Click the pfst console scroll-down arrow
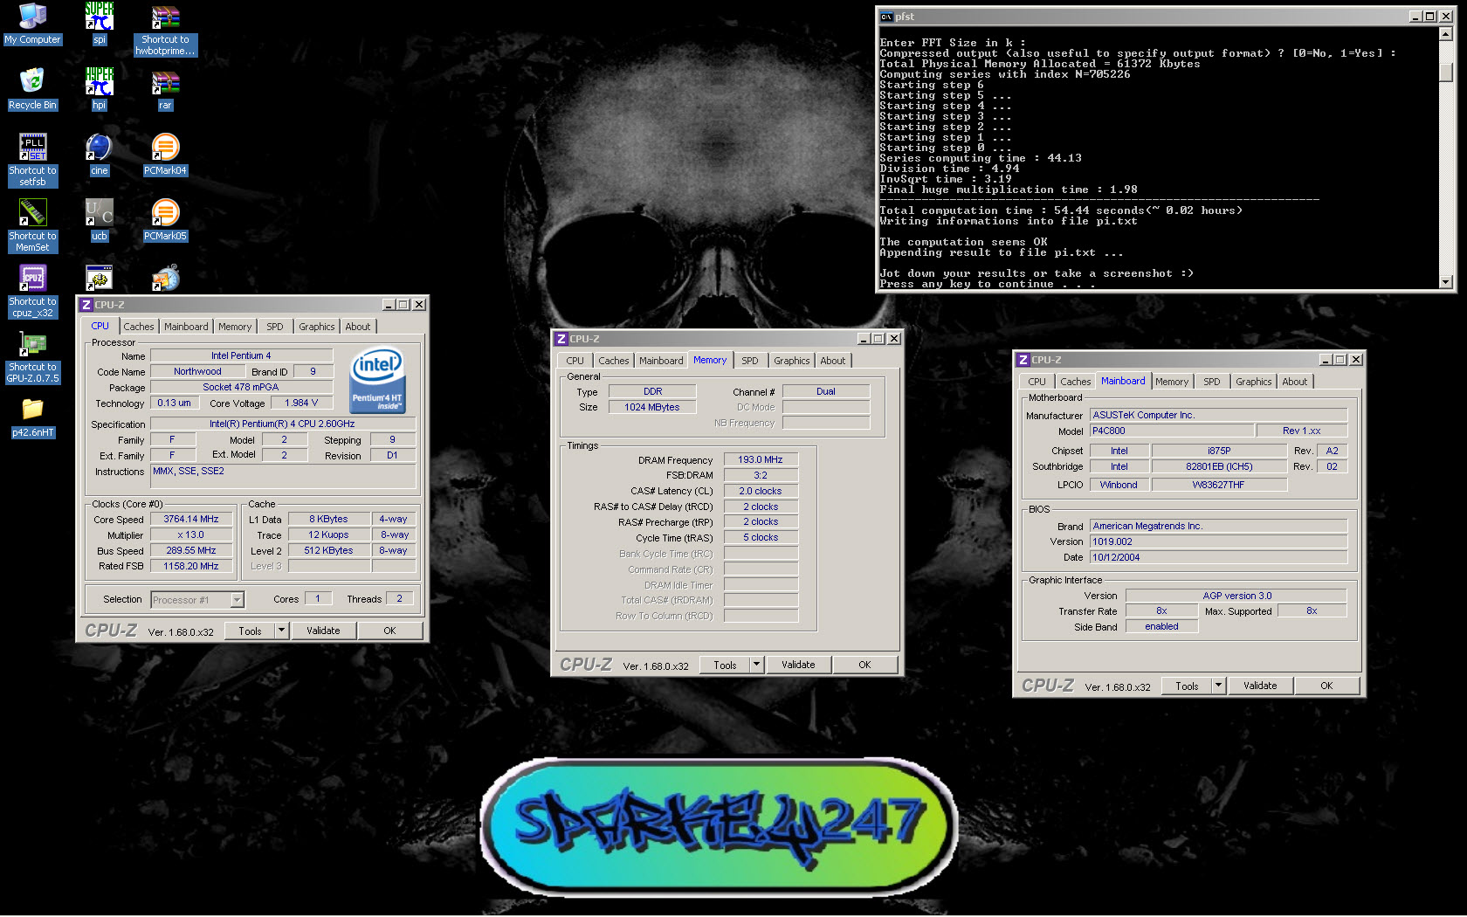The height and width of the screenshot is (917, 1467). pyautogui.click(x=1446, y=281)
